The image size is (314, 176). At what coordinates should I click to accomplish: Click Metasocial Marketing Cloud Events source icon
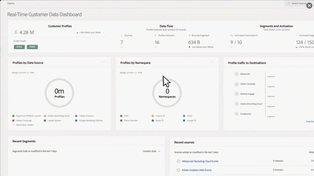(x=178, y=161)
